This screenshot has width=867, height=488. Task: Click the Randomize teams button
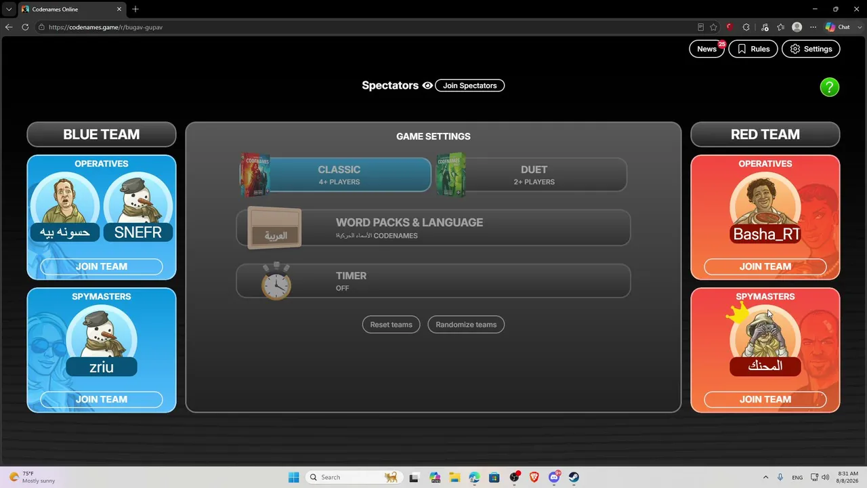[x=466, y=325]
